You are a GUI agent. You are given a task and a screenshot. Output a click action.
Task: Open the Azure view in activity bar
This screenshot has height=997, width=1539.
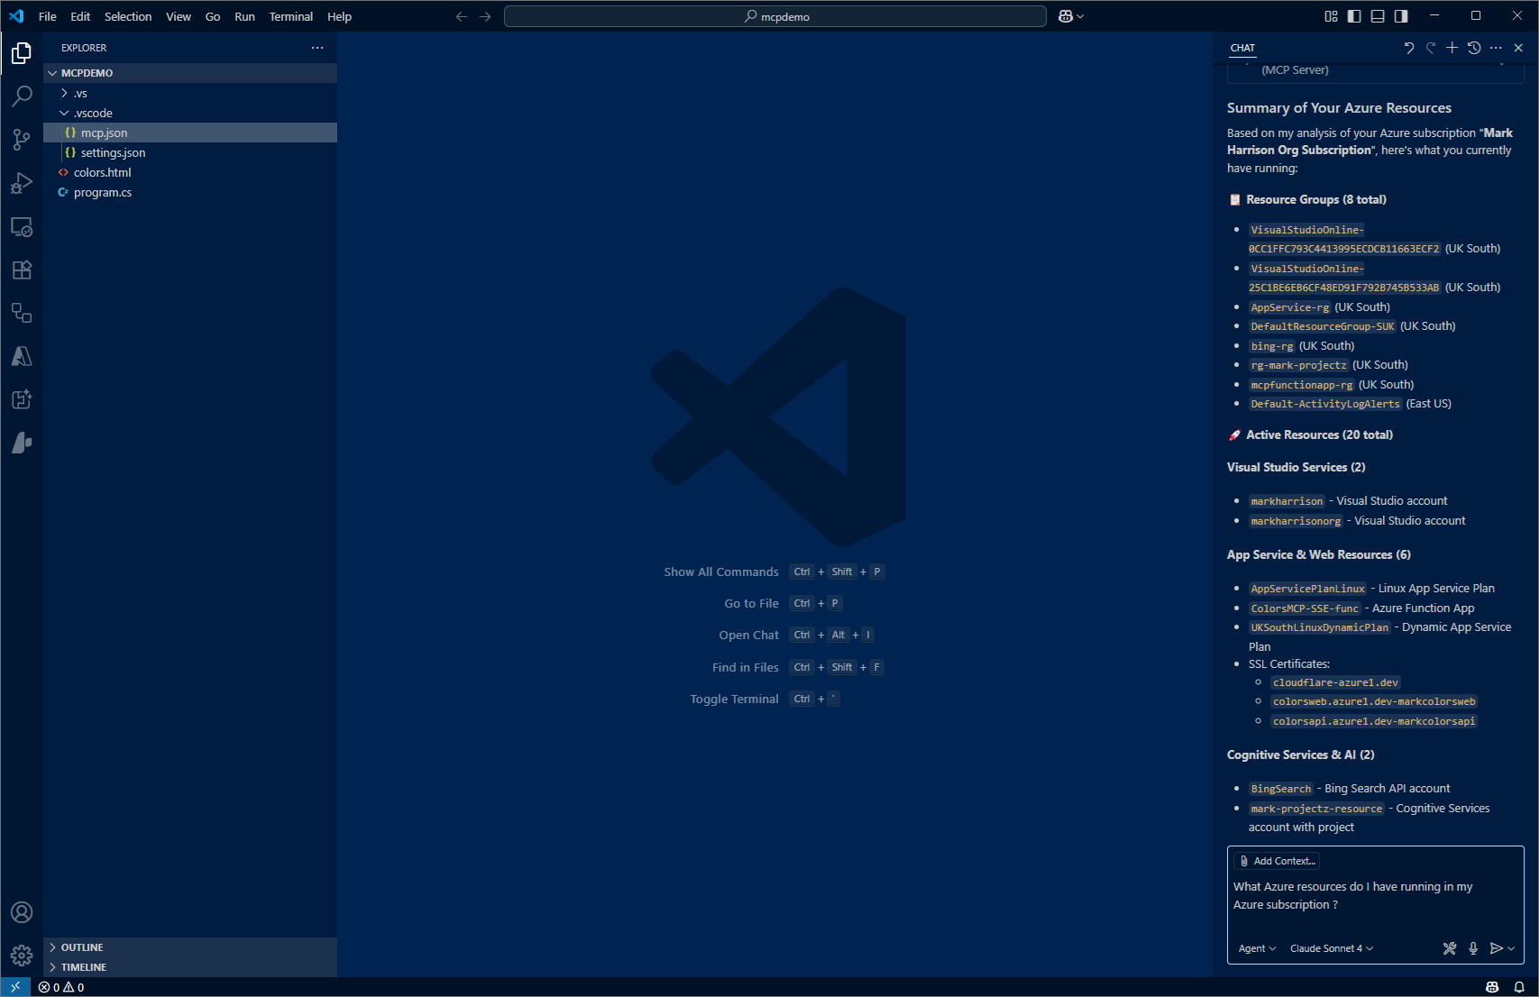(22, 356)
